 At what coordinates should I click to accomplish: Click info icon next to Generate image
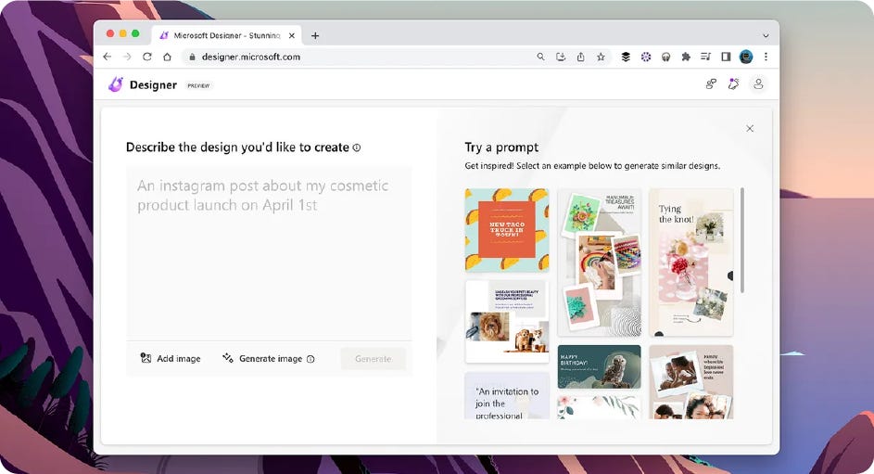[x=310, y=359]
